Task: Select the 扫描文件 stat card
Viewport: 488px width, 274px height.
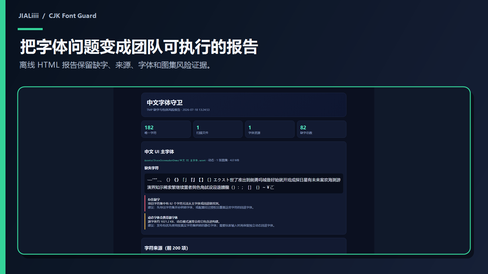Action: point(218,129)
